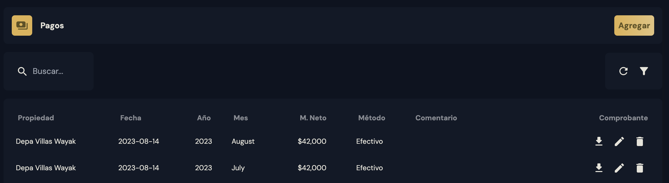Viewport: 669px width, 183px height.
Task: Open the filter options
Action: click(x=643, y=71)
